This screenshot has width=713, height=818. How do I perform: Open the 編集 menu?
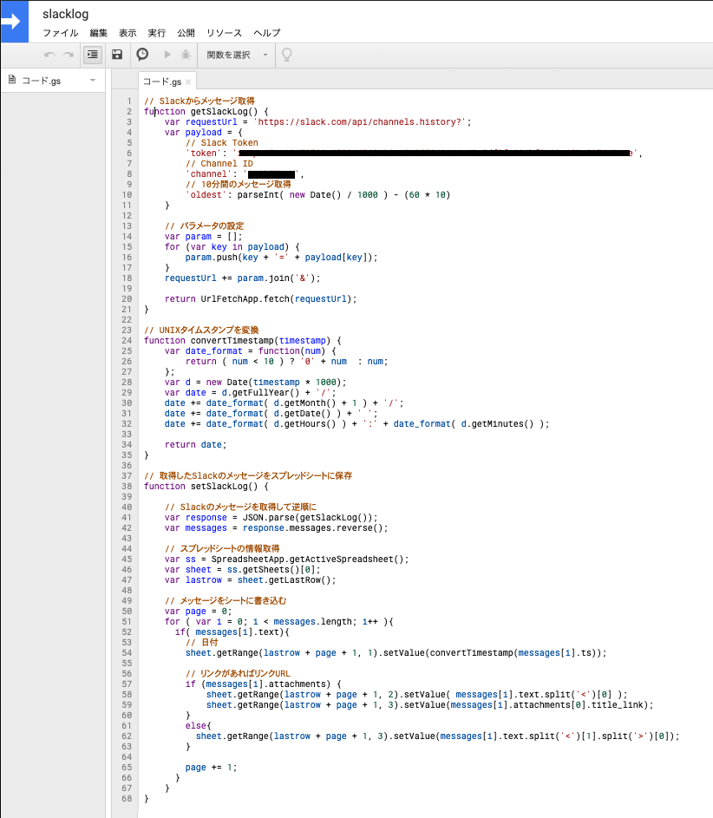click(x=99, y=33)
